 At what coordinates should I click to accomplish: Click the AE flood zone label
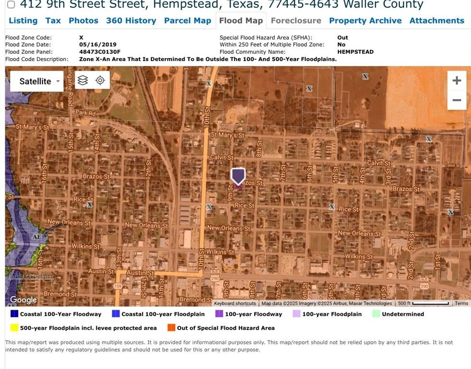point(37,236)
